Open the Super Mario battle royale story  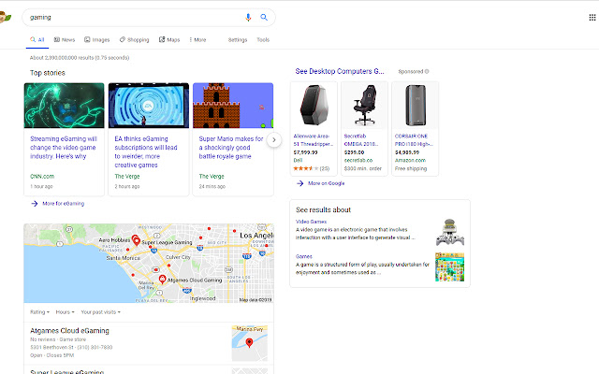[x=231, y=148]
